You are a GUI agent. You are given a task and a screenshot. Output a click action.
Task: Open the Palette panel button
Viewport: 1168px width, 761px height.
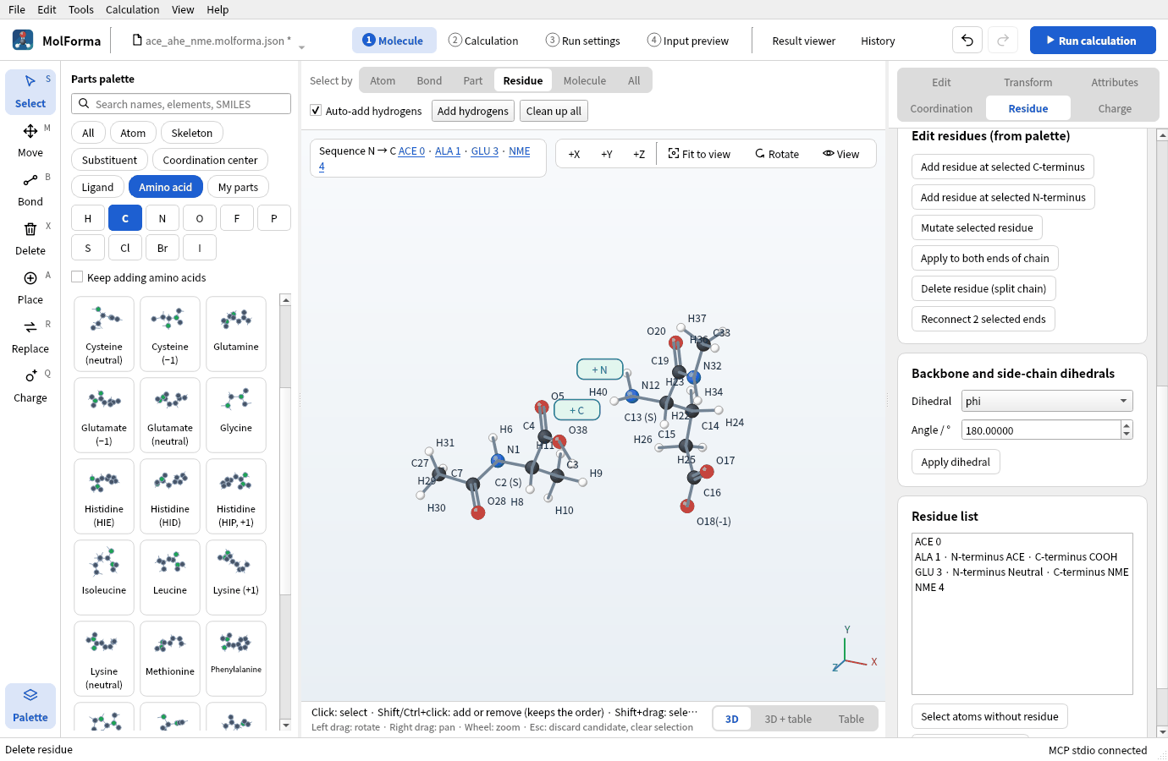point(30,705)
